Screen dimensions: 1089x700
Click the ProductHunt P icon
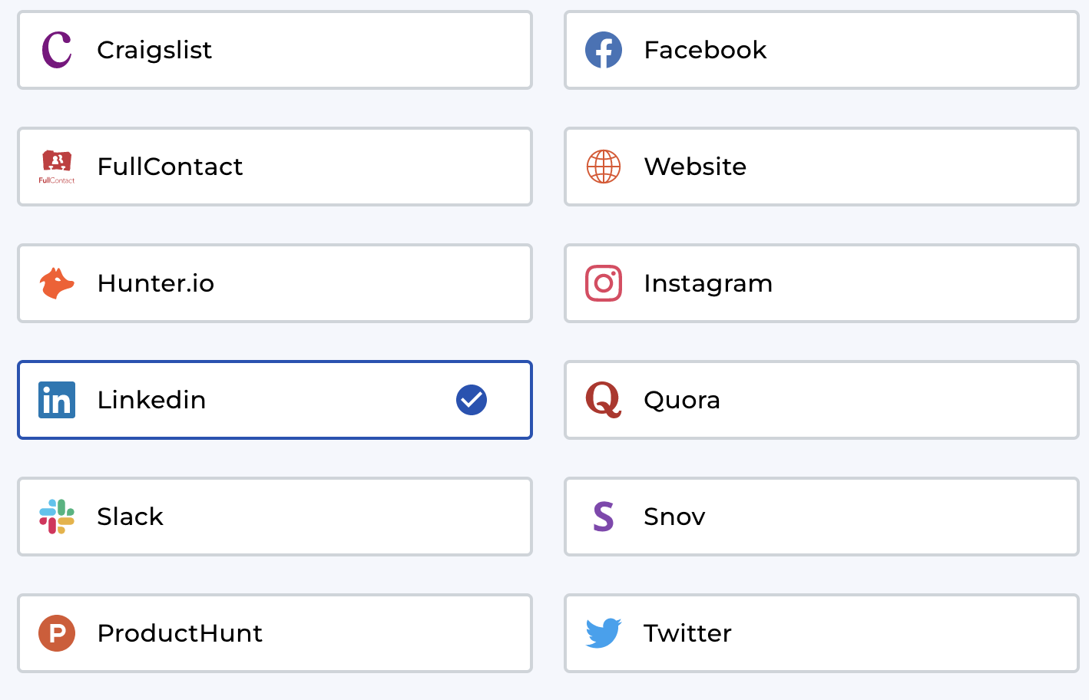pos(57,633)
